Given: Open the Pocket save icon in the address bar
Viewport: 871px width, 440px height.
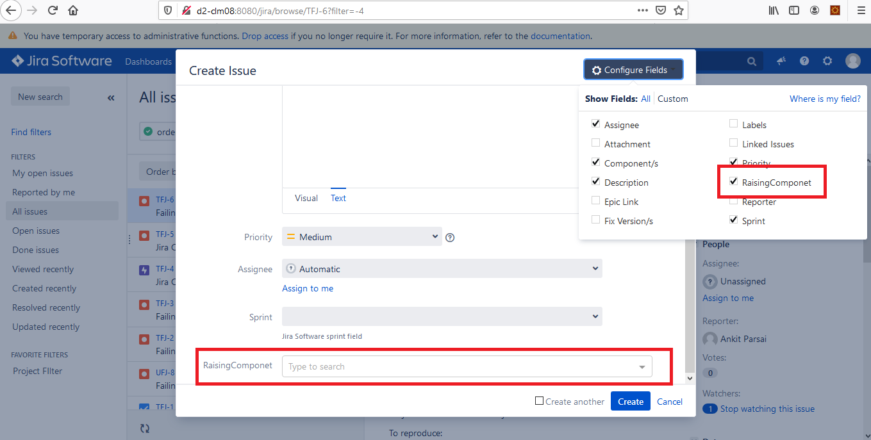Looking at the screenshot, I should coord(661,10).
